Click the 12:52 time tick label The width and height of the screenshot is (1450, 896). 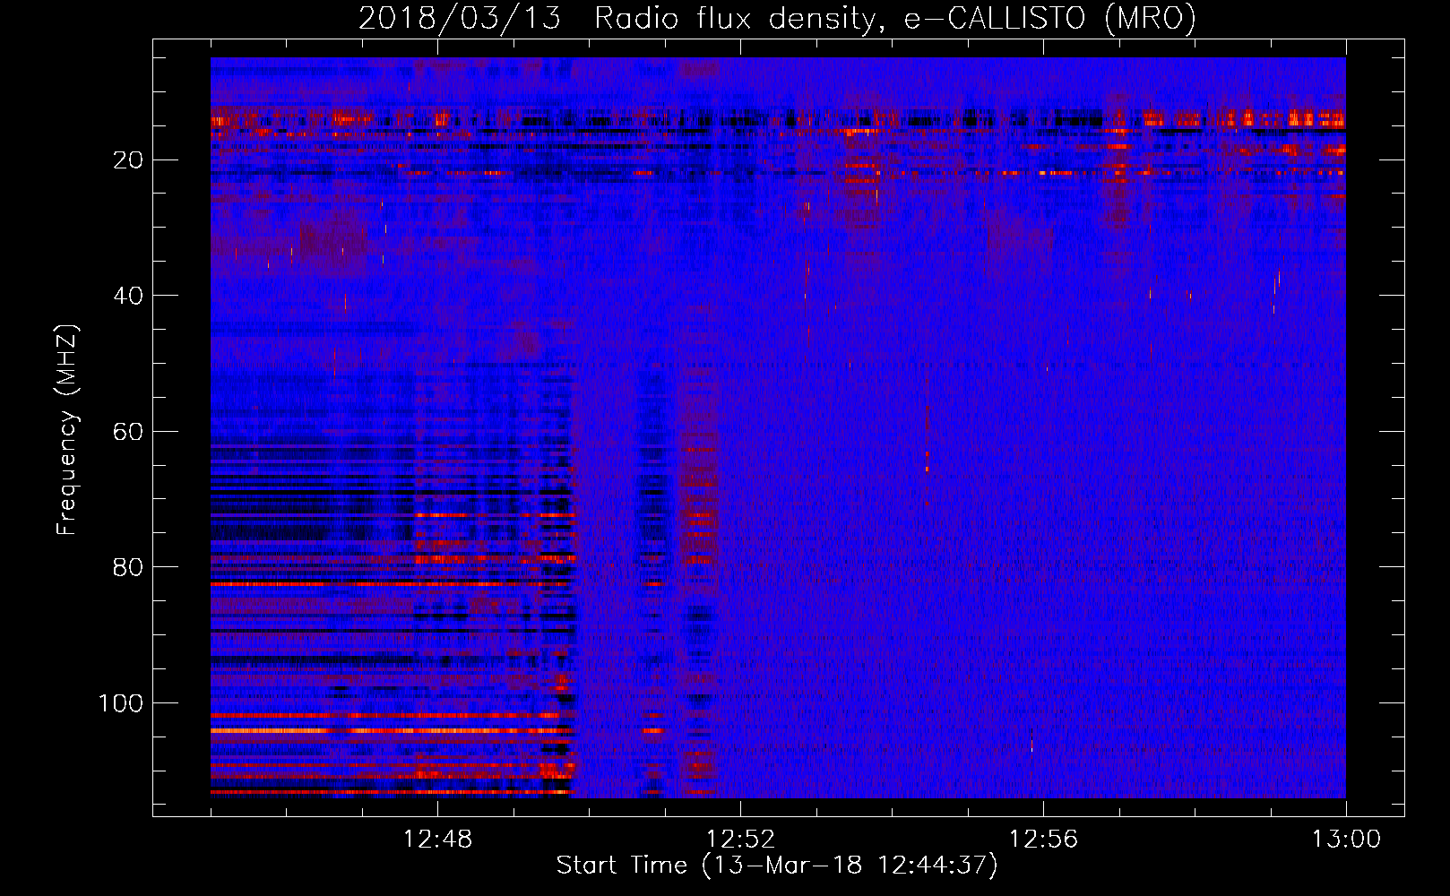pos(740,840)
